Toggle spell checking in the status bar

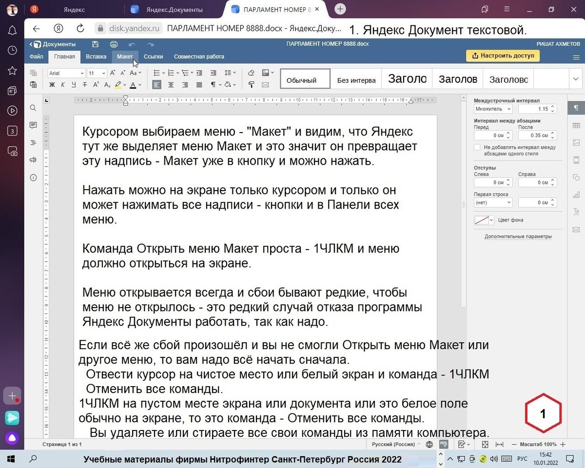pos(444,444)
